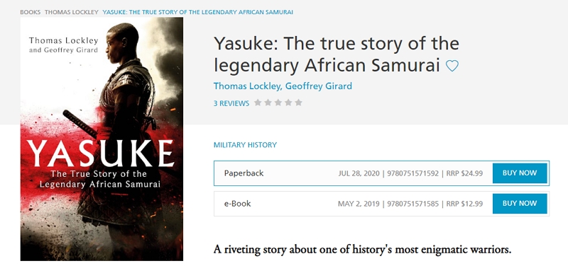Click the main book title heading
The image size is (568, 266).
pyautogui.click(x=336, y=54)
